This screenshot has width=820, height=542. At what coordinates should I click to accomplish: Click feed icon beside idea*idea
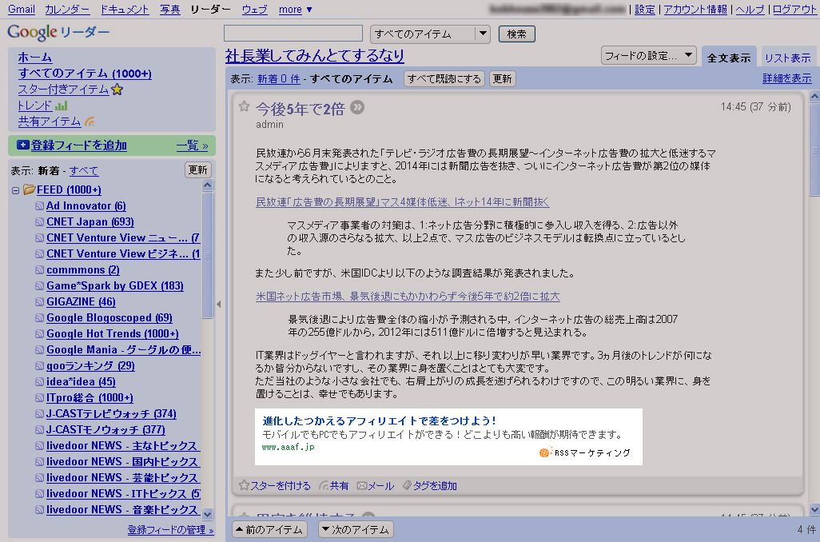[39, 382]
